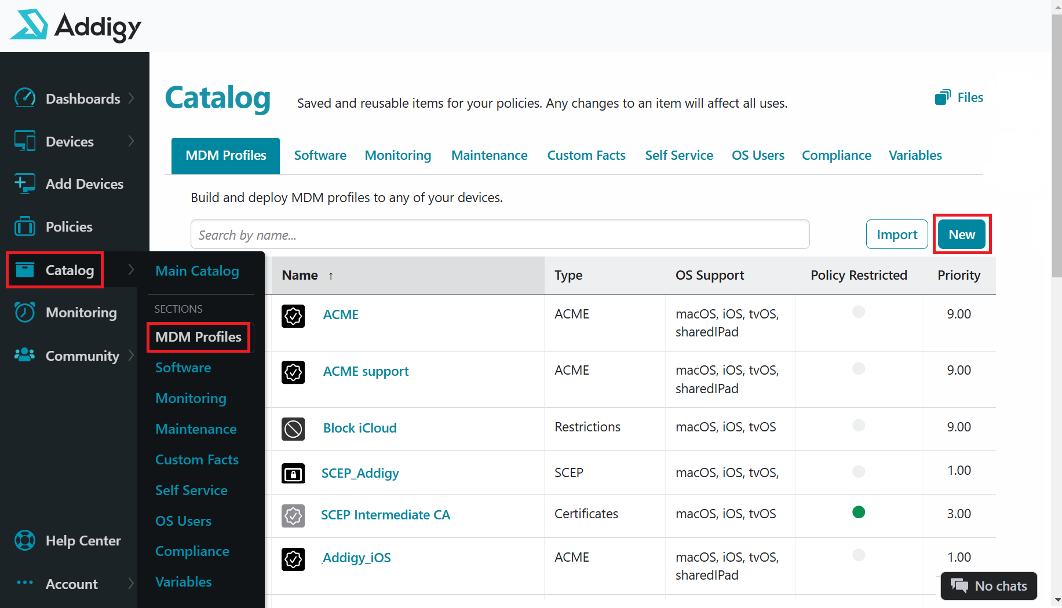Select Custom Facts in Catalog flyout

(x=197, y=460)
